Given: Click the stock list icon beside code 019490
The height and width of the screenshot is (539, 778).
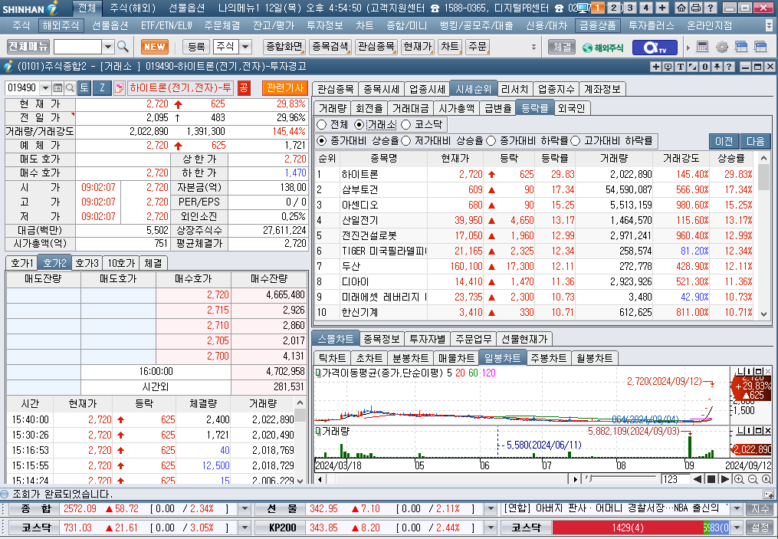Looking at the screenshot, I should click(x=57, y=88).
